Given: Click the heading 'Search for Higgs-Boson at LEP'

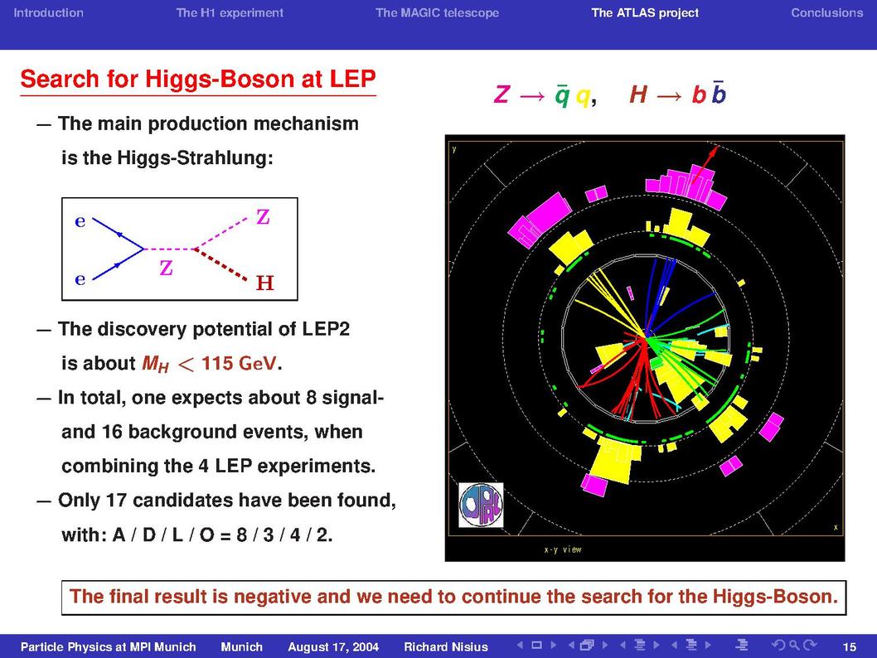Looking at the screenshot, I should [x=198, y=79].
